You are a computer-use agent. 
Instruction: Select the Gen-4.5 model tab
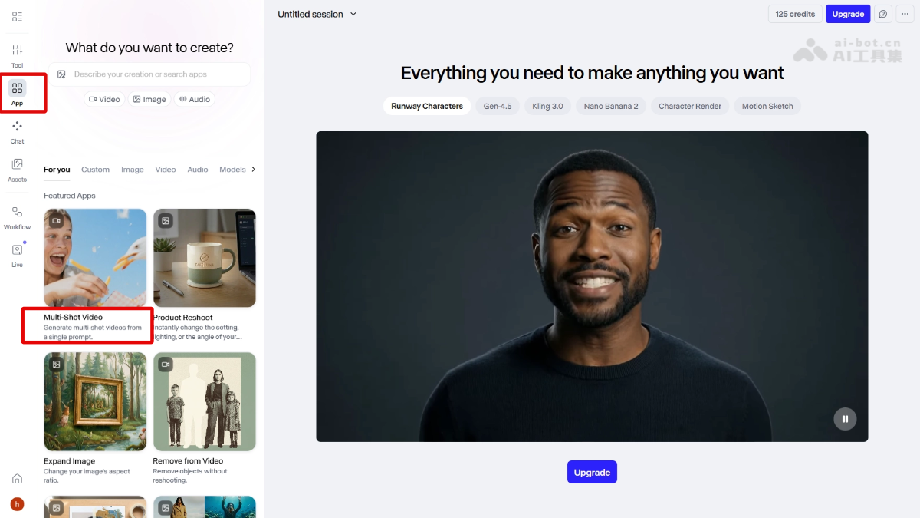[497, 106]
